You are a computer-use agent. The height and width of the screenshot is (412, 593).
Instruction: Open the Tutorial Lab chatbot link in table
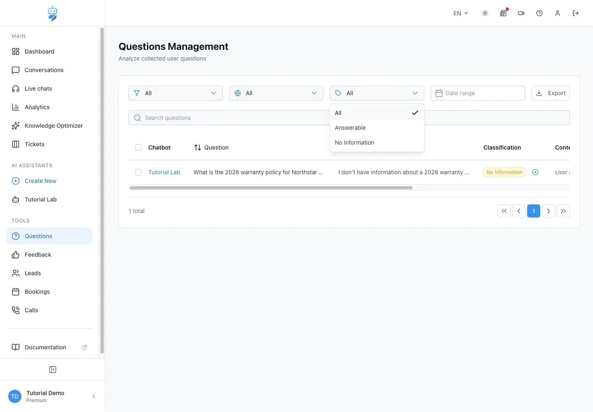164,172
